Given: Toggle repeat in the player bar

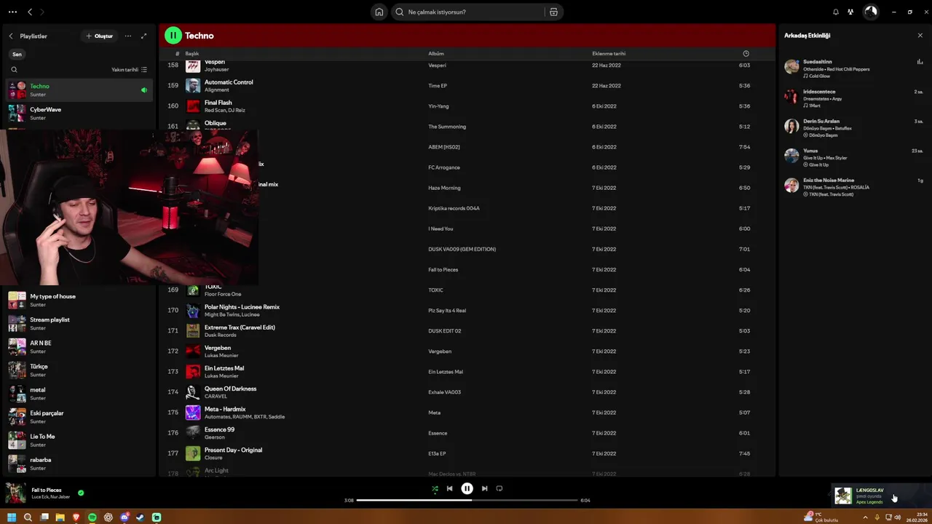Looking at the screenshot, I should click(x=499, y=489).
